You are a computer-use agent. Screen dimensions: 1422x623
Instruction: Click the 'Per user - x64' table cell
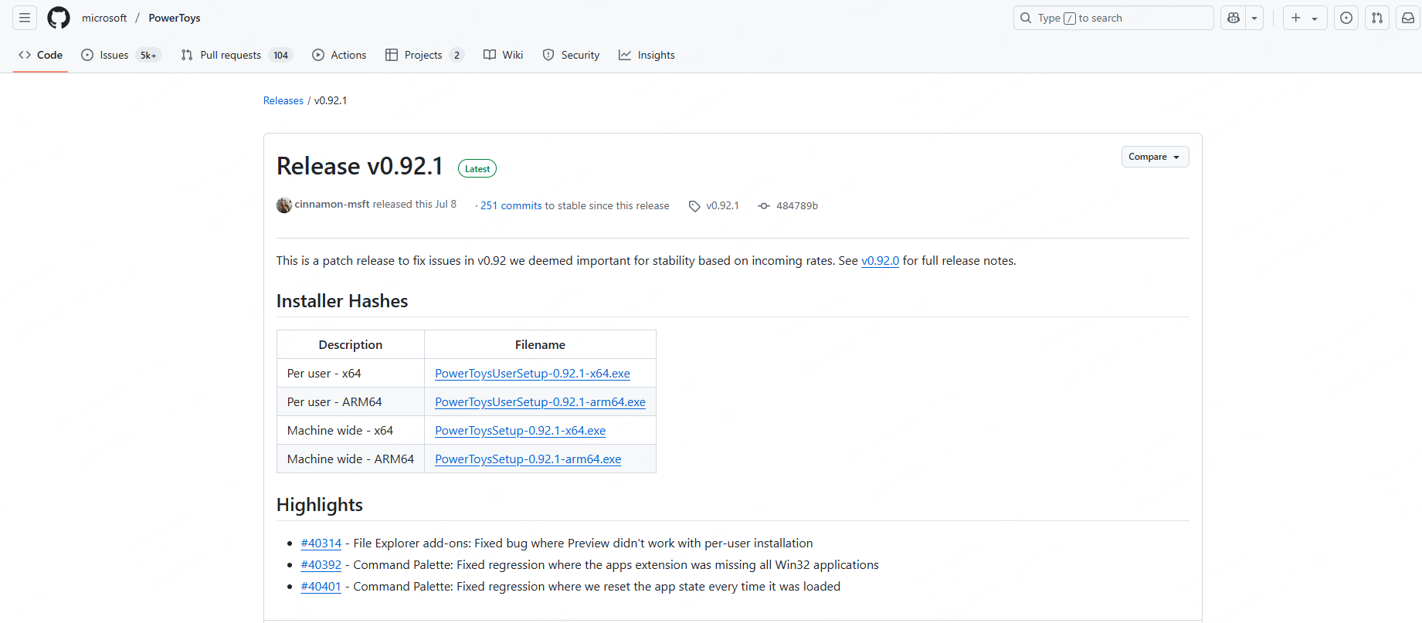351,374
